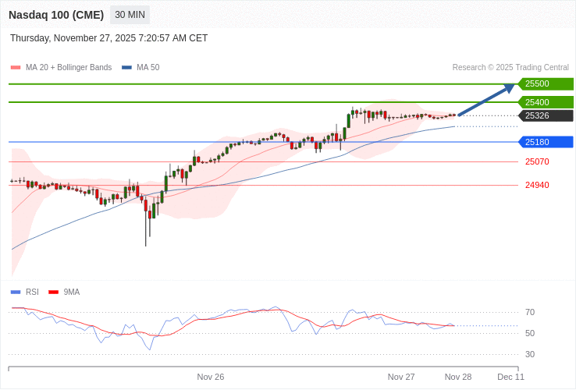Click the RSI 70 level label
576x390 pixels.
click(530, 313)
